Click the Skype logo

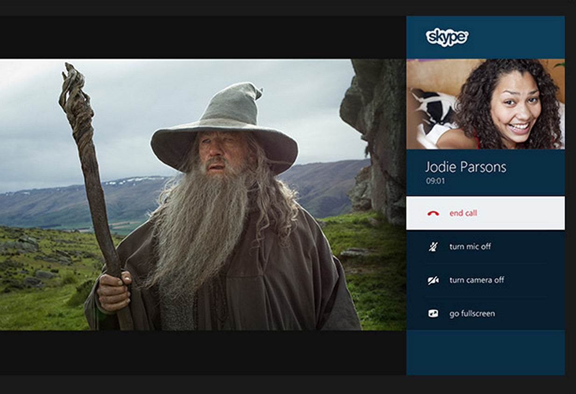coord(447,37)
